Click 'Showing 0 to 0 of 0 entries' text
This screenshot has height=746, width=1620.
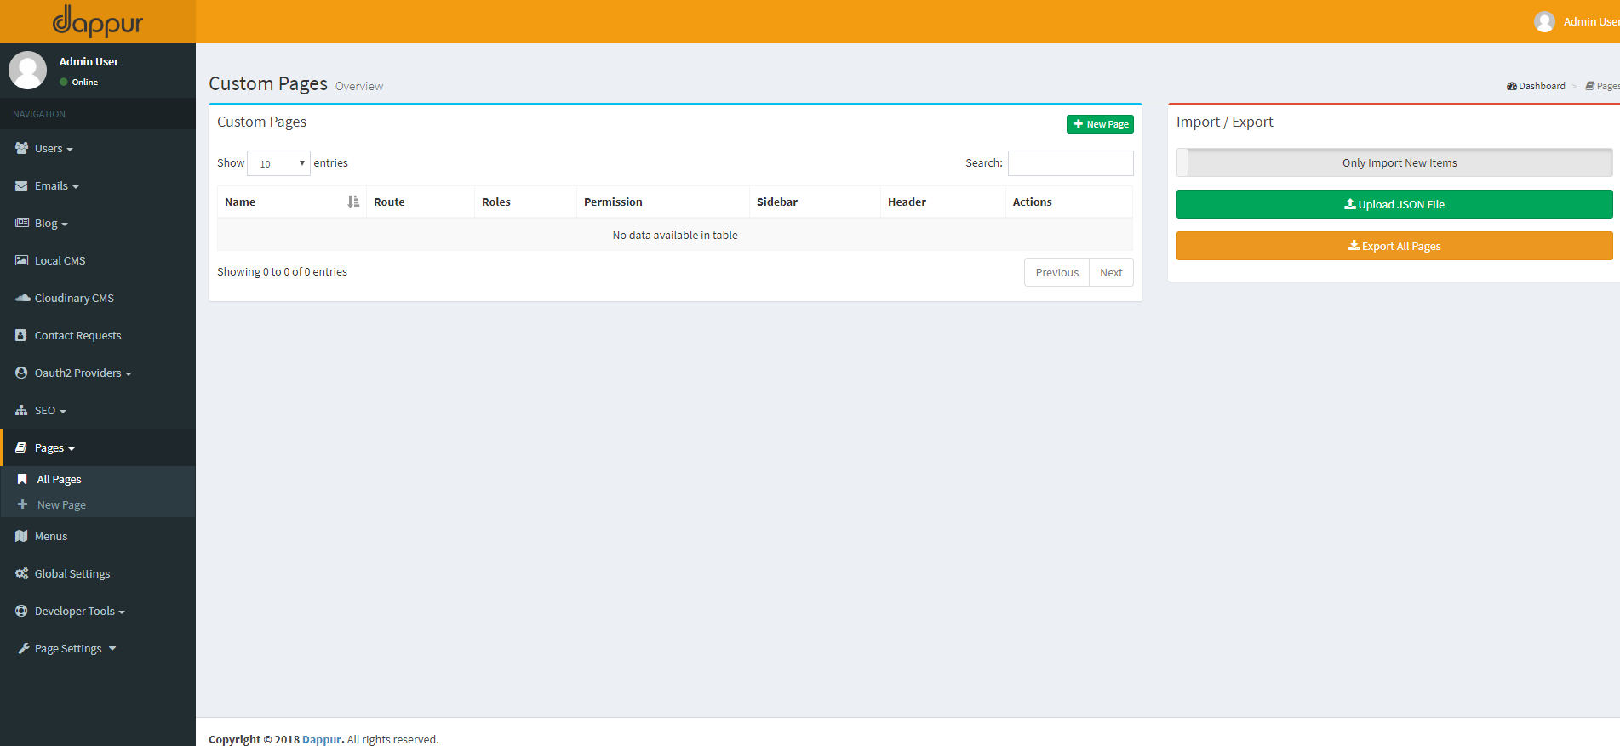282,271
